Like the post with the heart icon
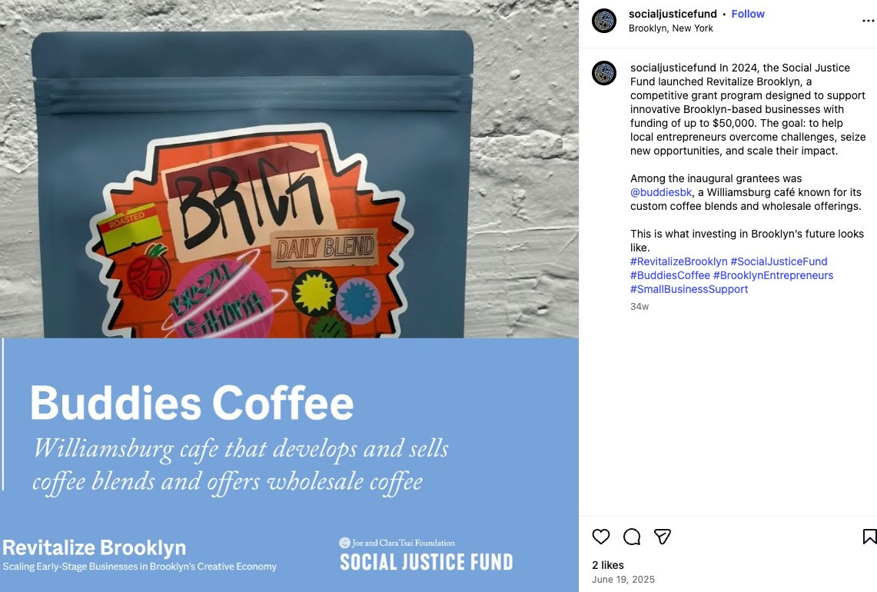 [601, 537]
